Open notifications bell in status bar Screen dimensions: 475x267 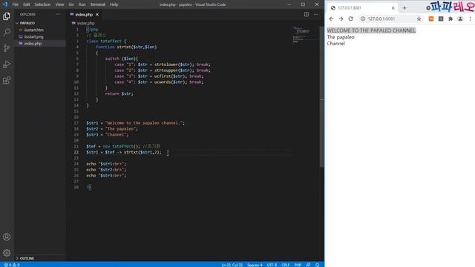click(317, 265)
